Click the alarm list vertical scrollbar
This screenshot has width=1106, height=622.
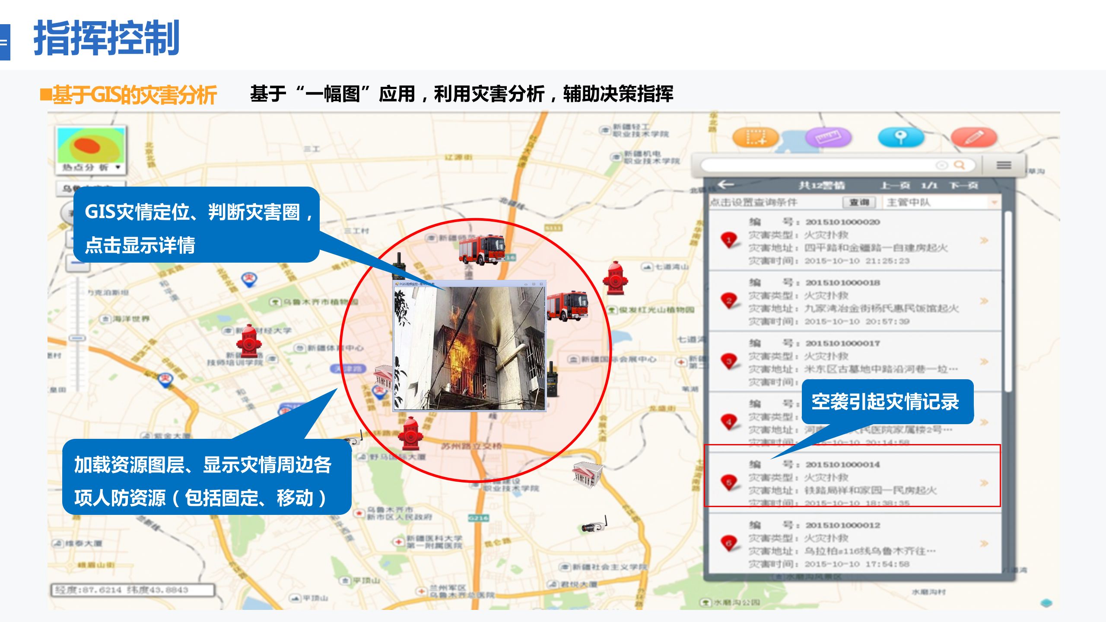[x=1007, y=301]
